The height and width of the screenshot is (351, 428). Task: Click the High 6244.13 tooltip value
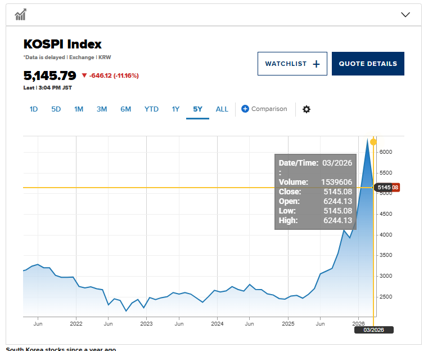[x=337, y=220]
